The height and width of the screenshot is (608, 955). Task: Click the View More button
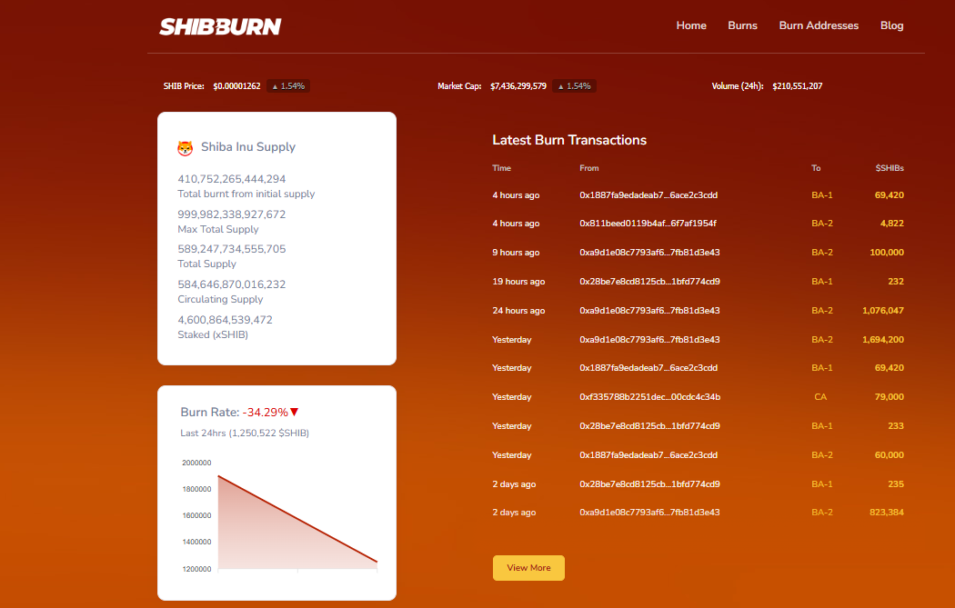point(528,568)
